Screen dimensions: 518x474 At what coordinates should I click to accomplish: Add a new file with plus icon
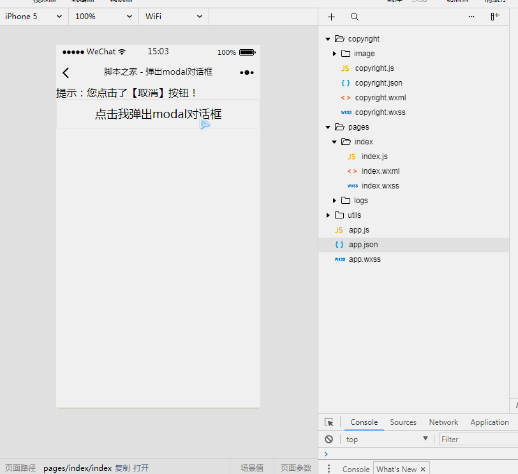point(331,17)
